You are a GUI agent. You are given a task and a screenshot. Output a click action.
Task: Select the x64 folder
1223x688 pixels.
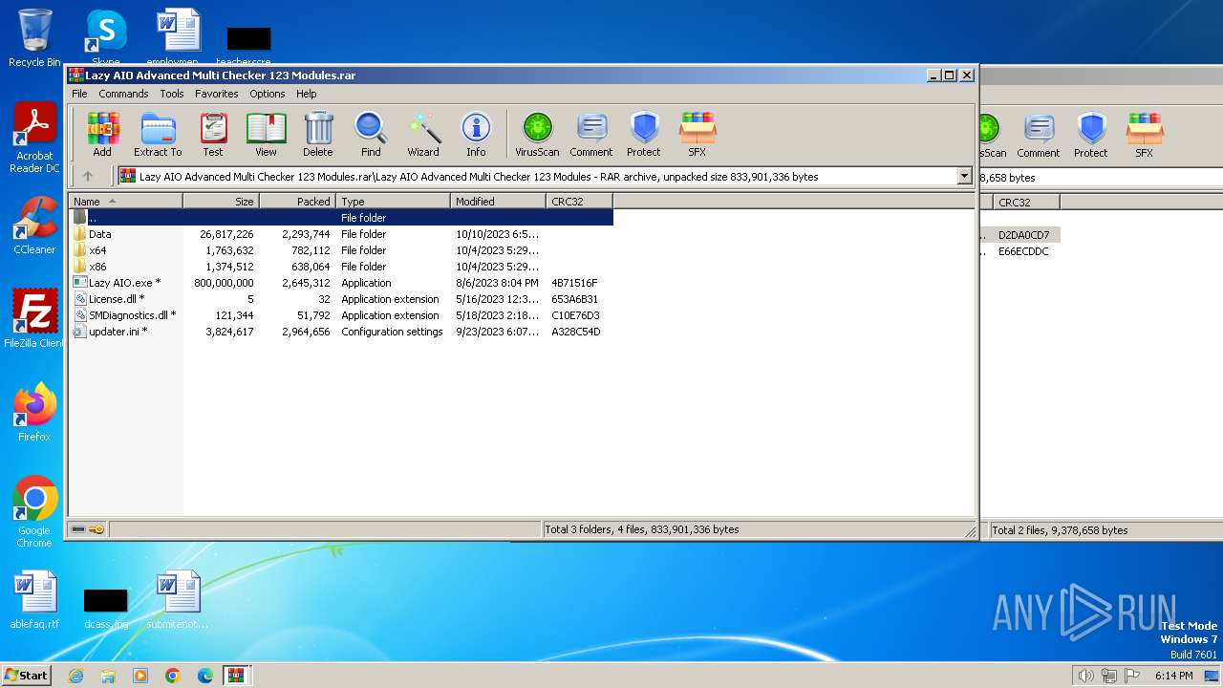pyautogui.click(x=341, y=250)
